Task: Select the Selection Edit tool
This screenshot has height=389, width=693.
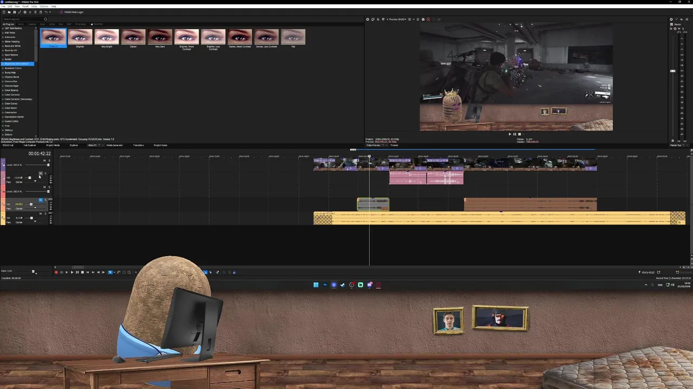Action: click(124, 272)
